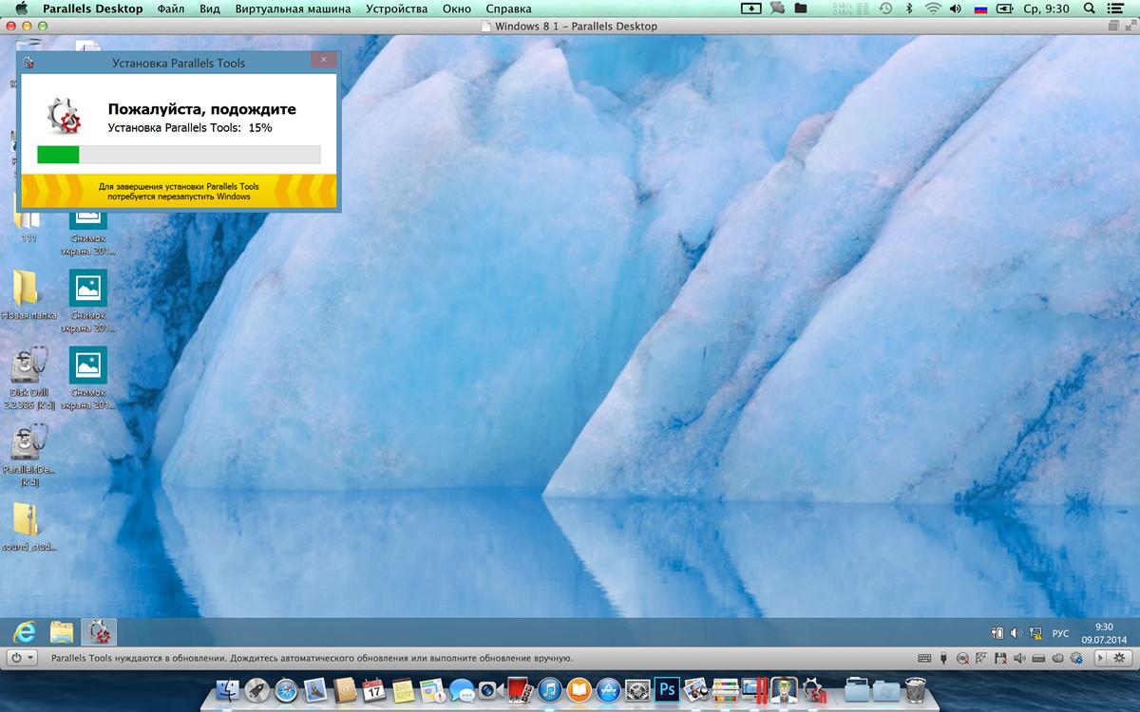Close the Установка Parallels Tools dialog
This screenshot has width=1140, height=712.
click(323, 60)
